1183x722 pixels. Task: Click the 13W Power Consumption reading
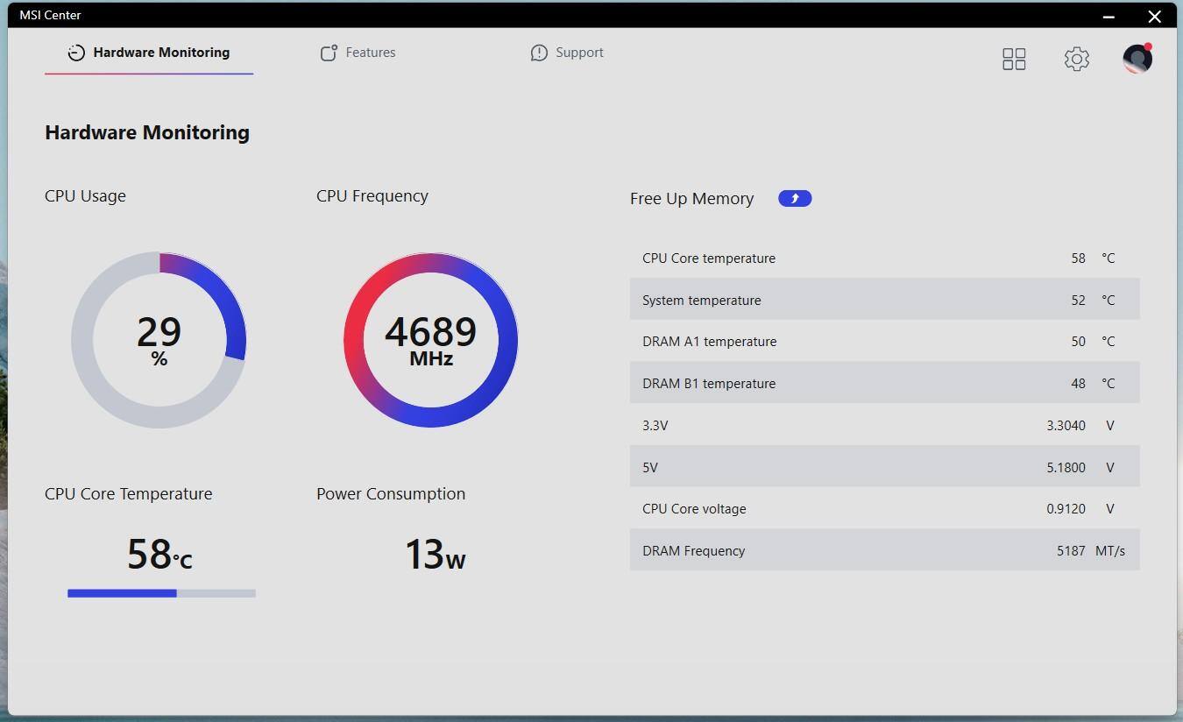coord(435,555)
